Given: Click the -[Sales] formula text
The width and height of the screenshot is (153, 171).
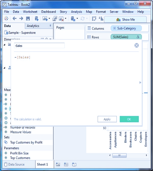Looking at the screenshot, I should point(22,57).
